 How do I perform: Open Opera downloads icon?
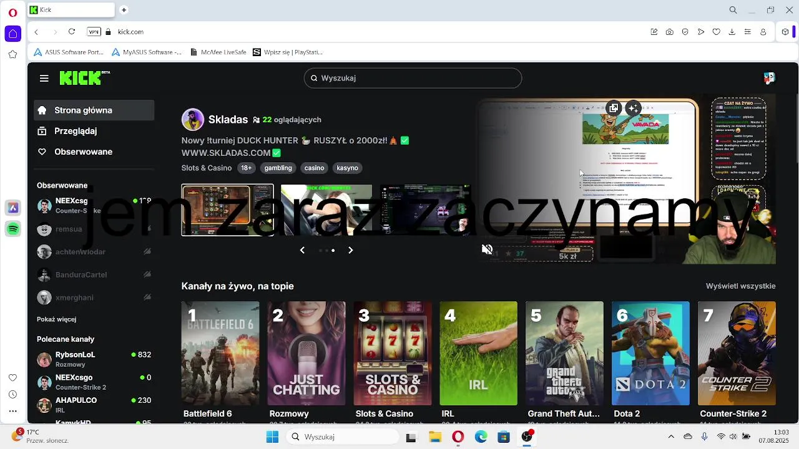[x=732, y=32]
